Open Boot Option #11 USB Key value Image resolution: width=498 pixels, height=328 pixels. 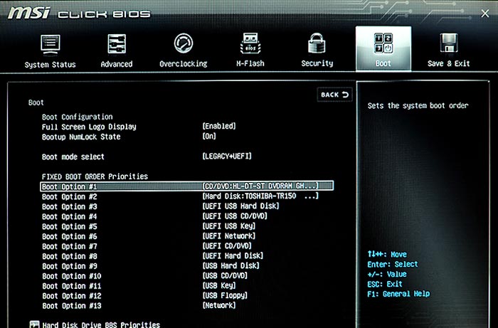point(219,285)
